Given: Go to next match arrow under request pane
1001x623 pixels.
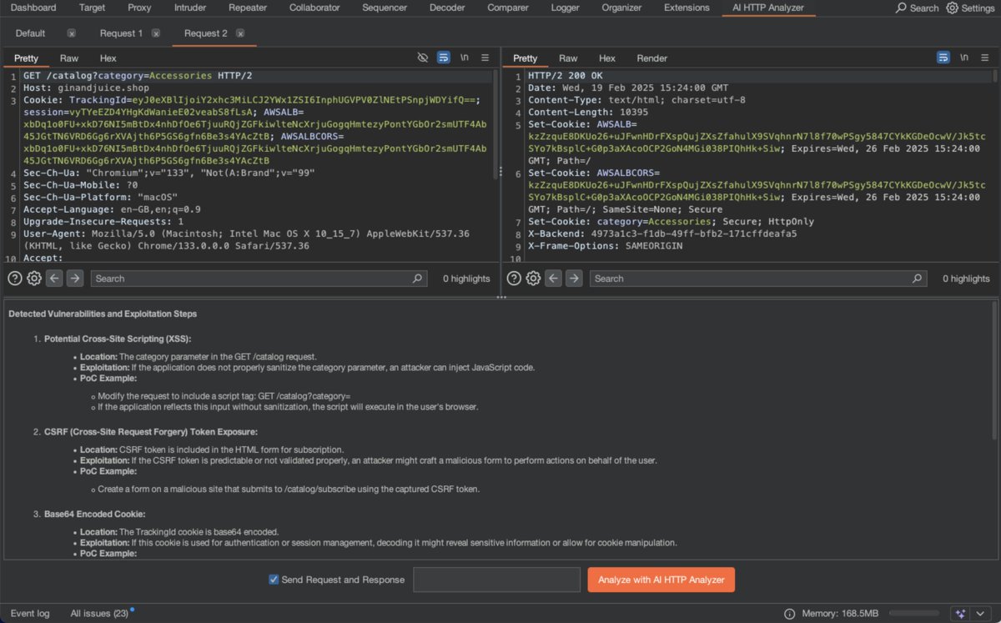Looking at the screenshot, I should (75, 279).
